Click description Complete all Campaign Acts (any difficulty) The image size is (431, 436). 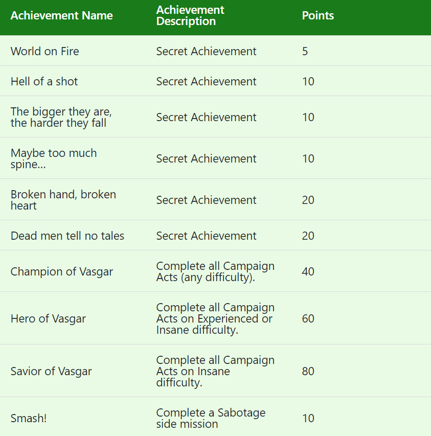[x=215, y=271]
